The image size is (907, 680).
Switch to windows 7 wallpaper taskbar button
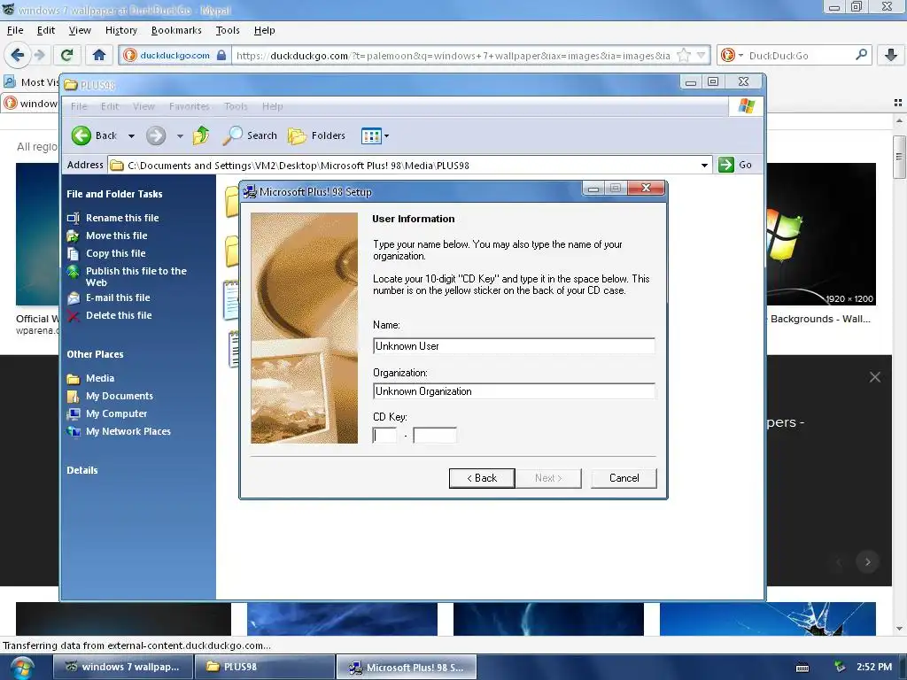coord(122,667)
